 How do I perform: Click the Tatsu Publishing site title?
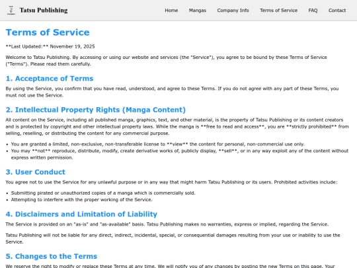pos(44,10)
